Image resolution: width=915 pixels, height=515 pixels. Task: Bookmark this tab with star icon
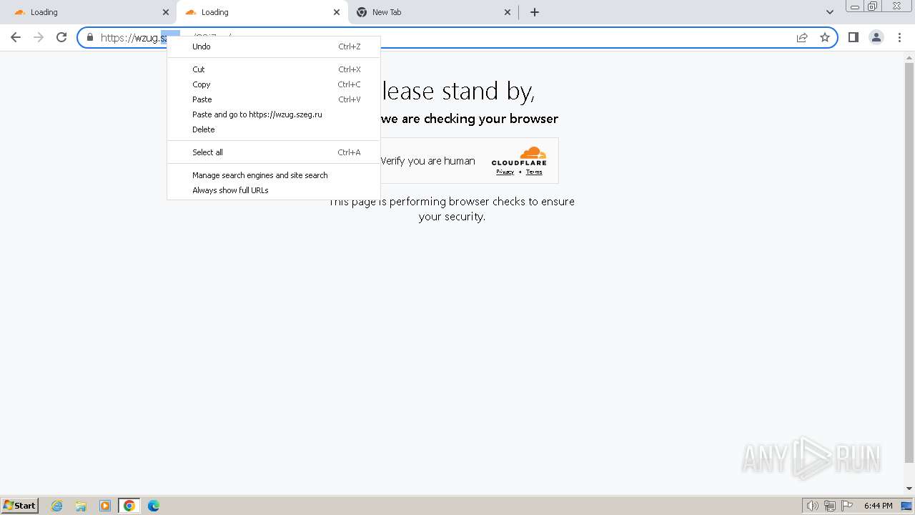coord(825,37)
